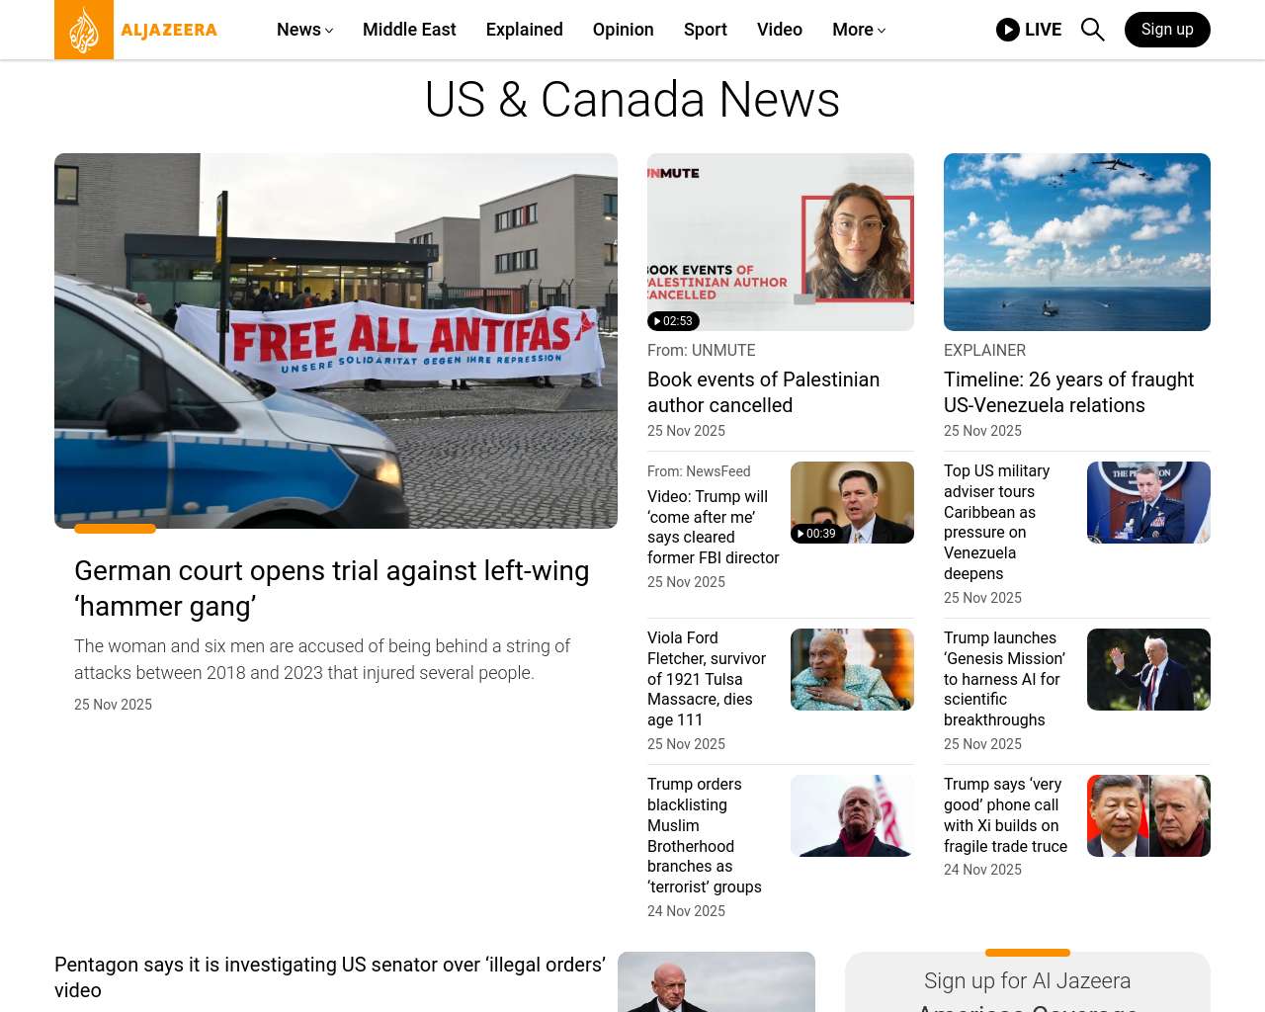Open Muslim Brotherhood blacklisting article
Image resolution: width=1265 pixels, height=1012 pixels.
(x=704, y=835)
